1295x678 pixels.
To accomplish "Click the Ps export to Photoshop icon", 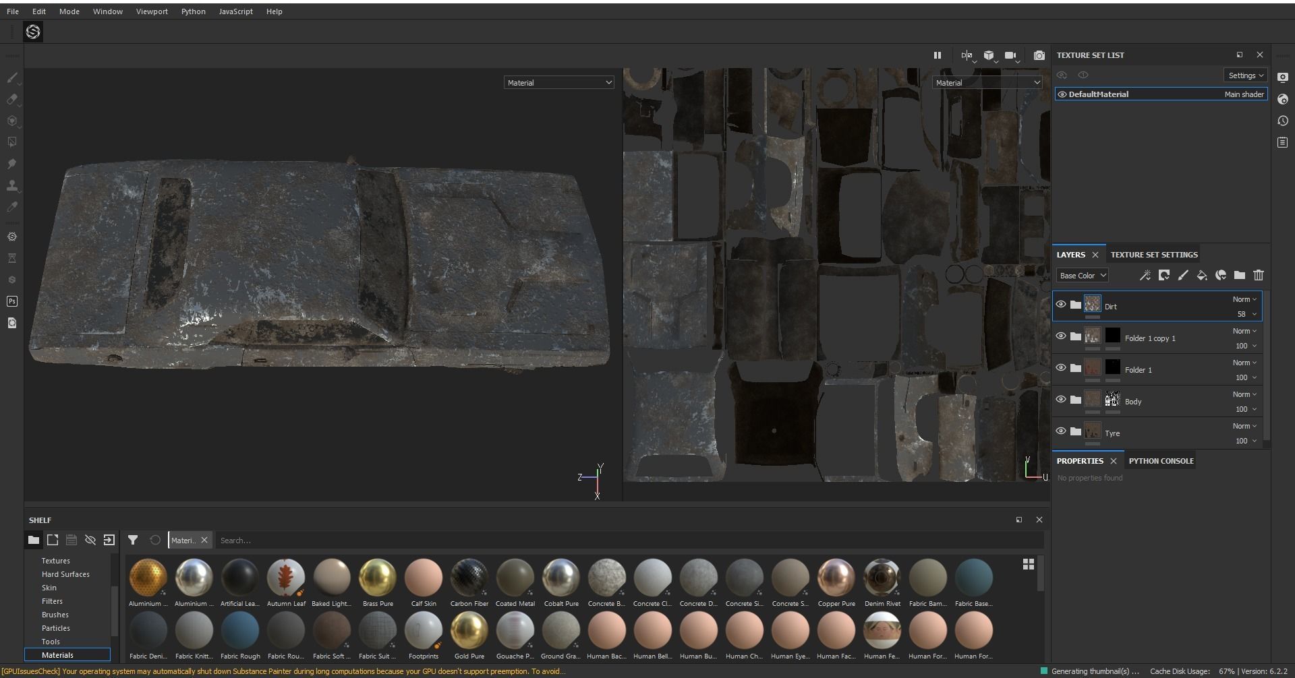I will pos(12,301).
